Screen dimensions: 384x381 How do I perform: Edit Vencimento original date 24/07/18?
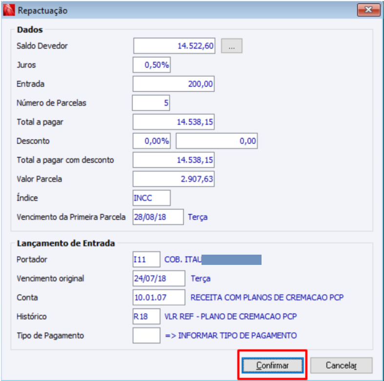click(159, 279)
